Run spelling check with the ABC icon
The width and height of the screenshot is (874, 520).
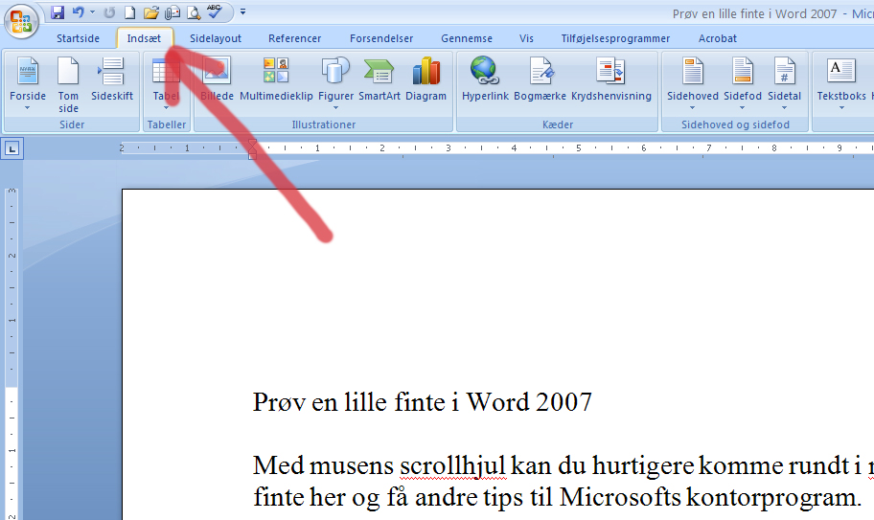pos(215,12)
